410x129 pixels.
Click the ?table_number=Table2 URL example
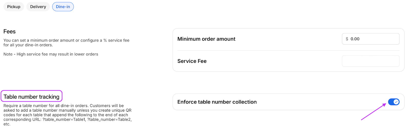[109, 120]
